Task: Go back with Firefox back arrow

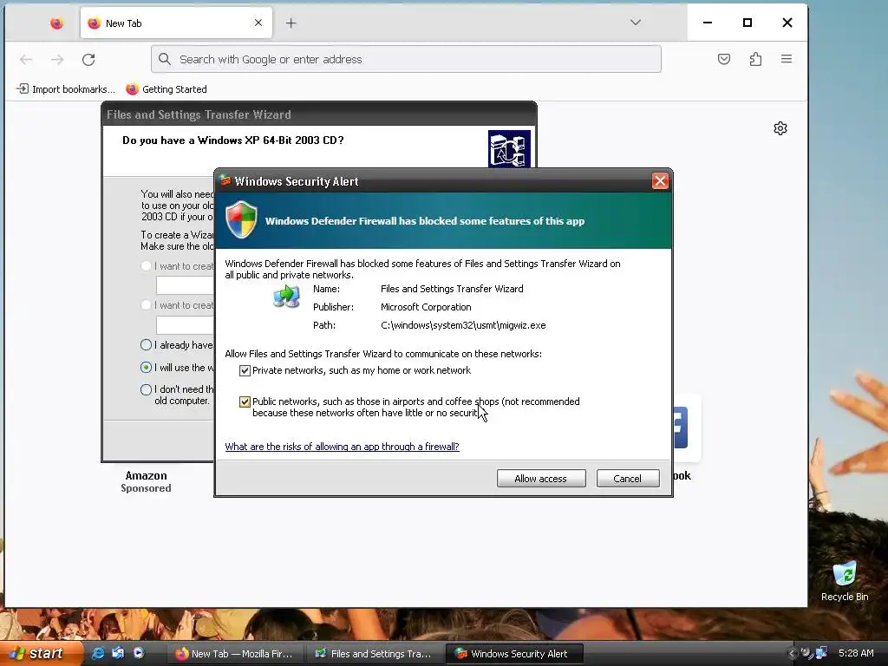Action: coord(26,60)
